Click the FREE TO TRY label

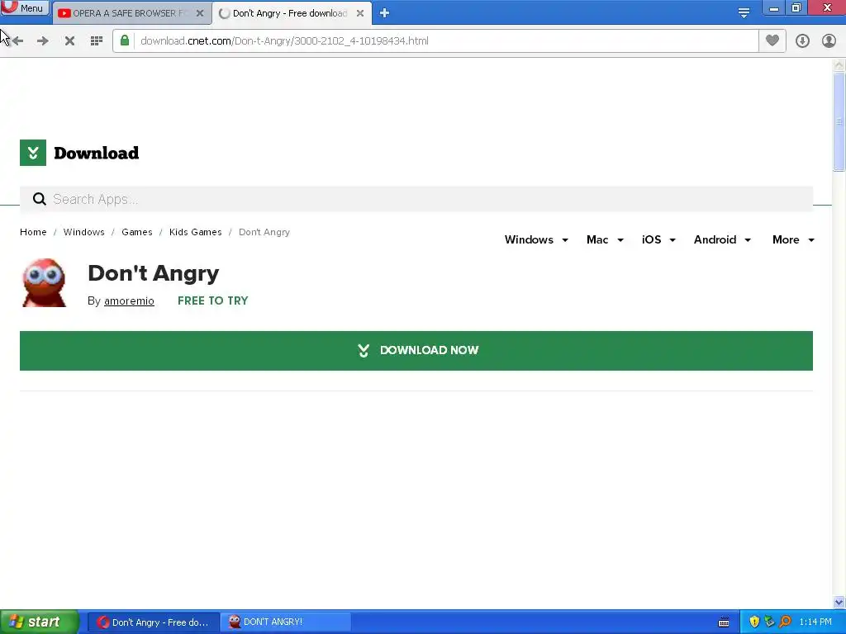point(212,300)
